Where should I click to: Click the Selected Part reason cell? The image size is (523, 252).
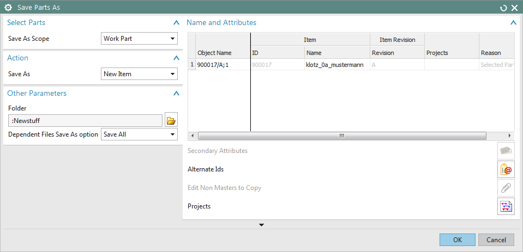pos(497,65)
